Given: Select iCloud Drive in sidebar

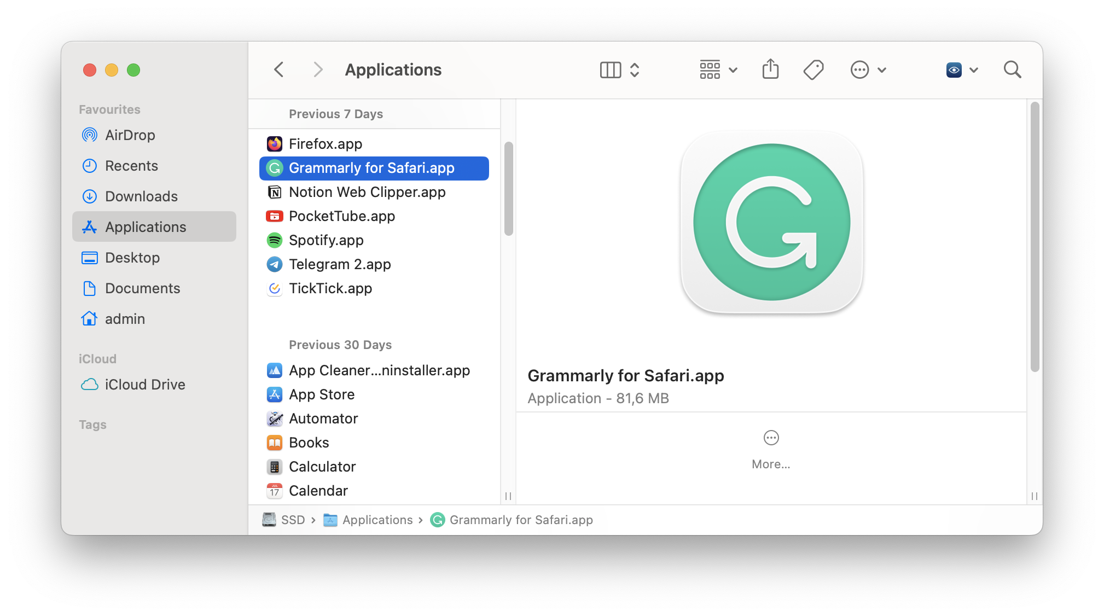Looking at the screenshot, I should pyautogui.click(x=144, y=384).
